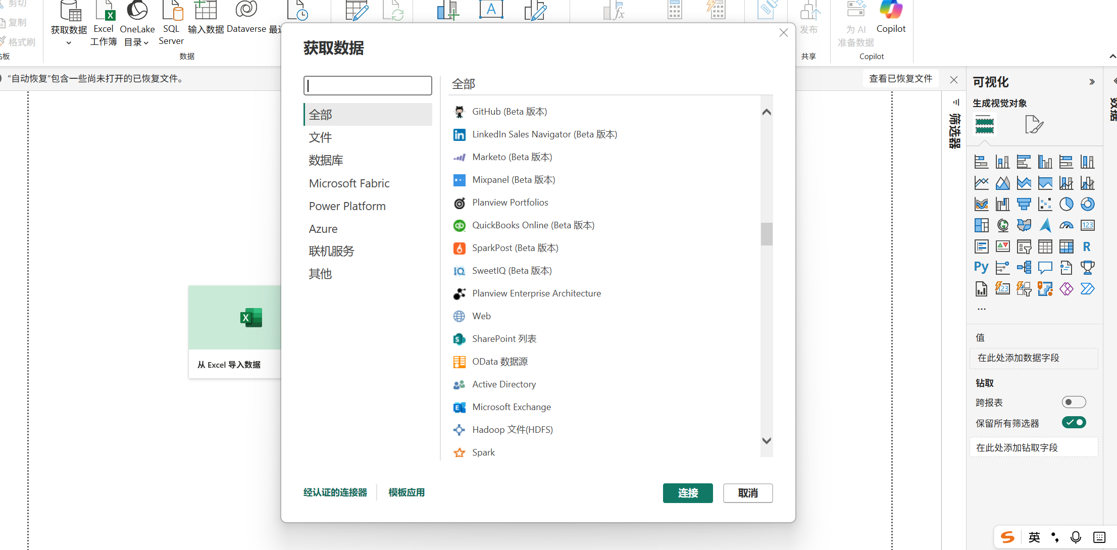
Task: Select the 数据库 category
Action: point(326,161)
